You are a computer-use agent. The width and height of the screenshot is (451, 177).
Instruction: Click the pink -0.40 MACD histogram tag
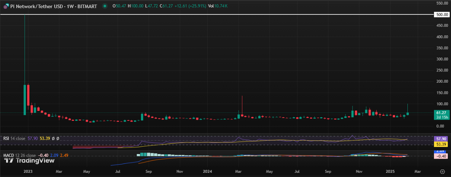[x=440, y=156]
